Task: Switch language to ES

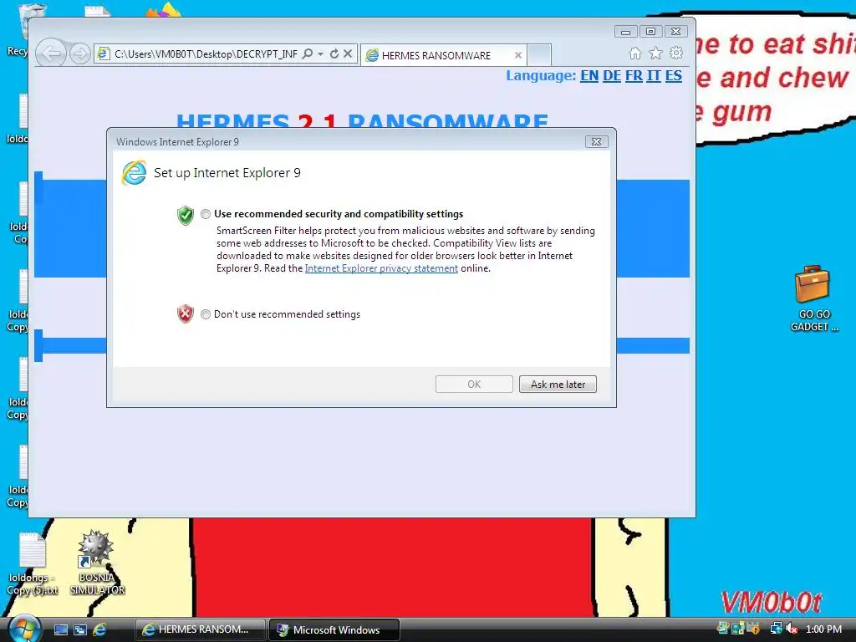Action: tap(674, 75)
